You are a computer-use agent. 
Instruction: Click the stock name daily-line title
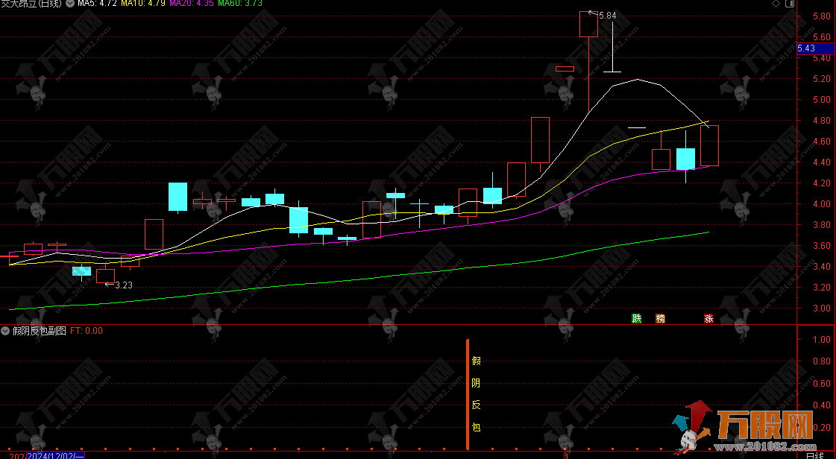[x=31, y=3]
